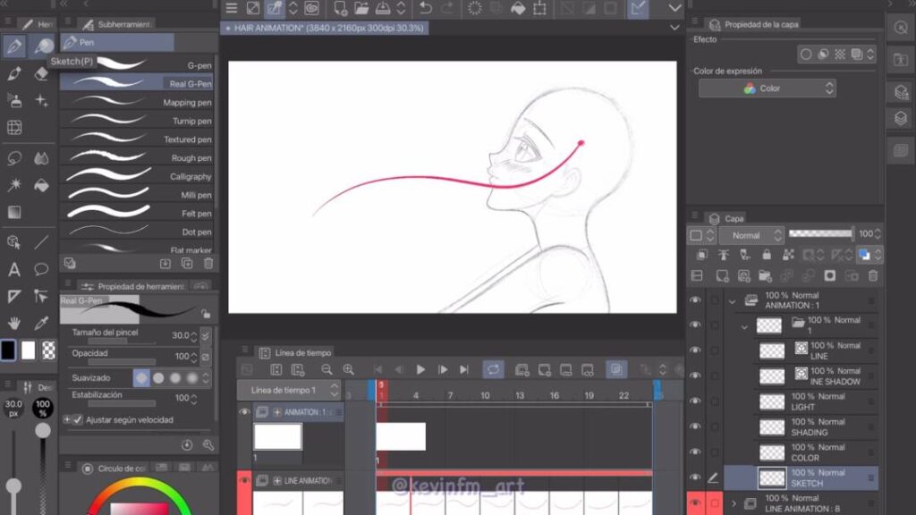Image resolution: width=916 pixels, height=515 pixels.
Task: Jump to the last frame
Action: [464, 369]
